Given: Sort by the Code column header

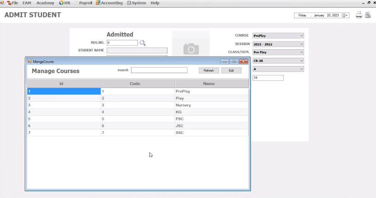Looking at the screenshot, I should (138, 84).
